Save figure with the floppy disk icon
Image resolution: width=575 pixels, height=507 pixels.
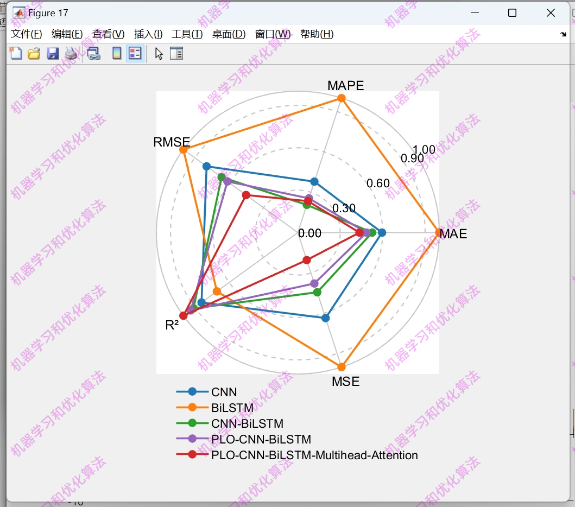coord(53,54)
